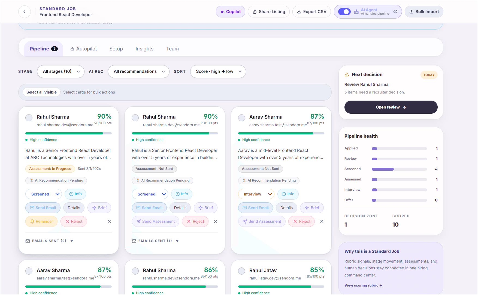Click Info on card with Emails Sent (1)

[182, 194]
